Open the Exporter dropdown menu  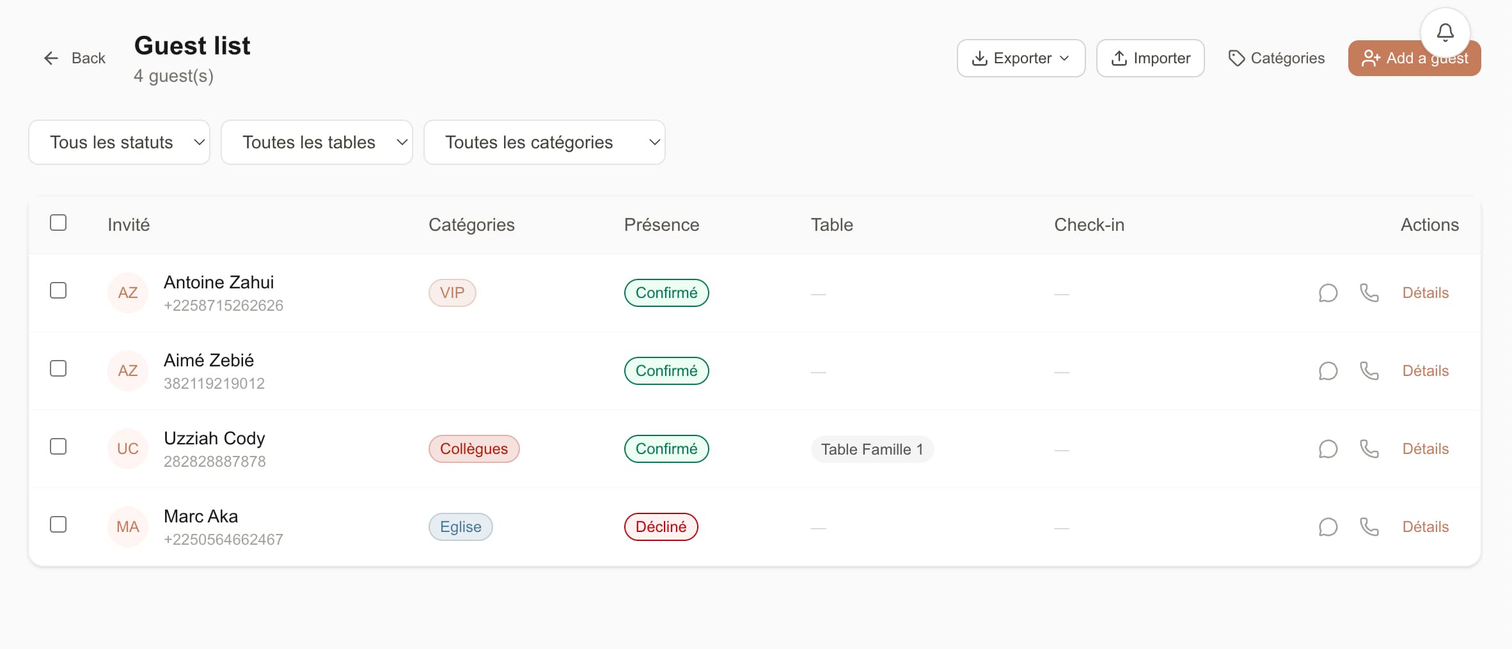point(1021,58)
